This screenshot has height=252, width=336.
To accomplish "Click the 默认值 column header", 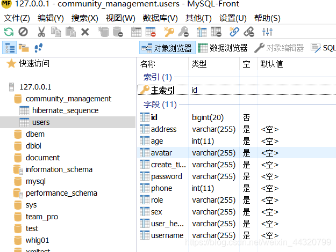I will coord(297,64).
